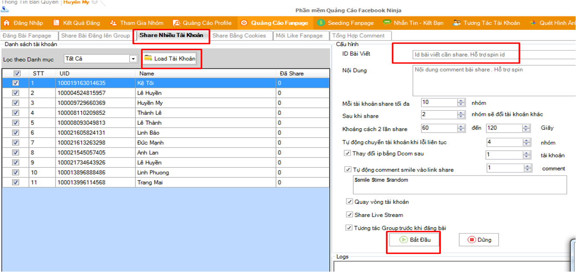Adjust the Dcom tài khoản count stepper
This screenshot has width=576, height=272.
pyautogui.click(x=526, y=155)
